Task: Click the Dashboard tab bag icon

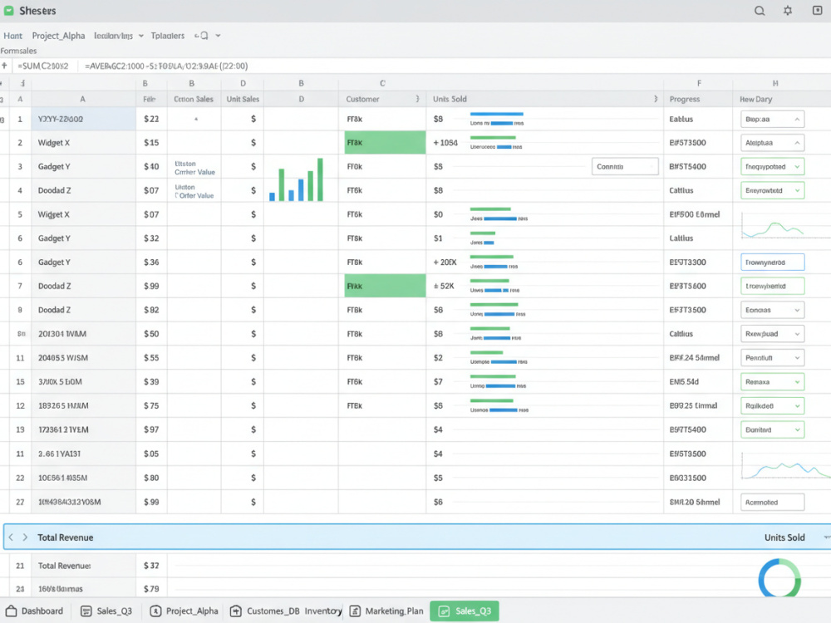Action: [11, 611]
